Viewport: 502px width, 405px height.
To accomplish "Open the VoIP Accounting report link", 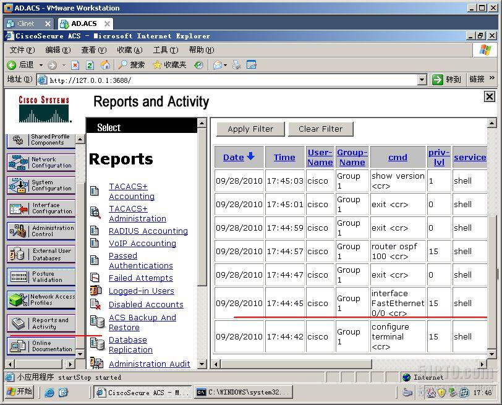I will click(142, 244).
